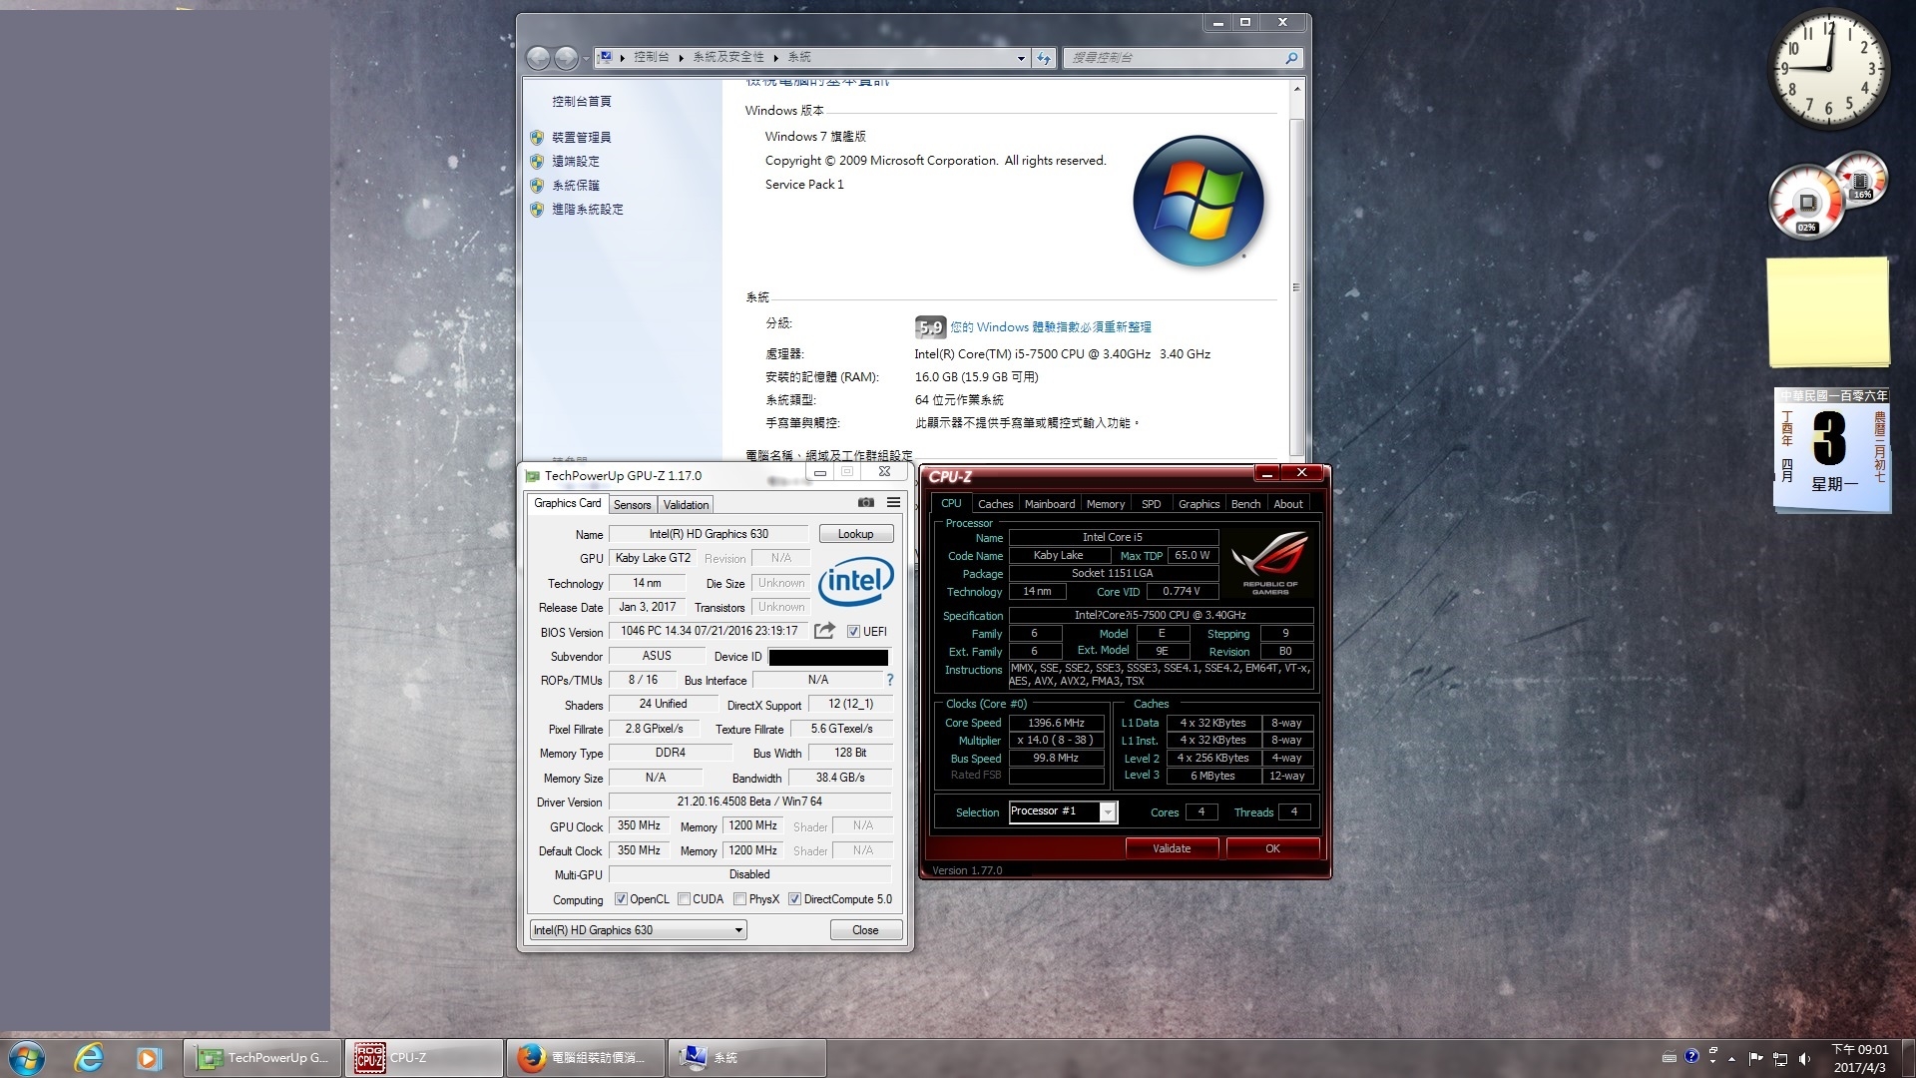Click the taskbar clock showing 下午 09:01
Viewport: 1916px width, 1078px height.
(x=1860, y=1058)
